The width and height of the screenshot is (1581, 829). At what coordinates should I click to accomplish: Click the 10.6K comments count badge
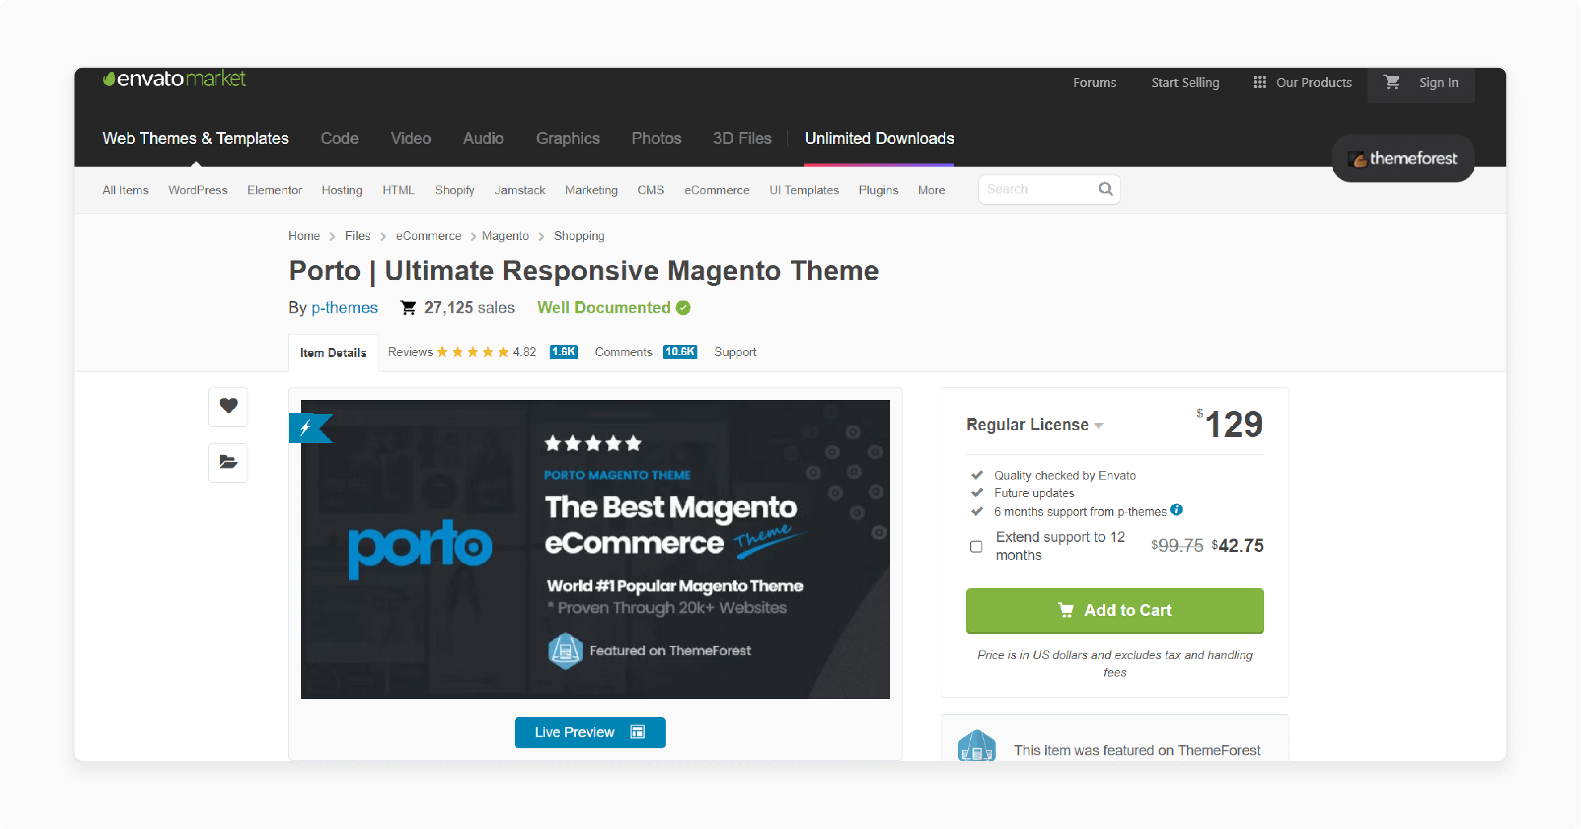tap(679, 352)
